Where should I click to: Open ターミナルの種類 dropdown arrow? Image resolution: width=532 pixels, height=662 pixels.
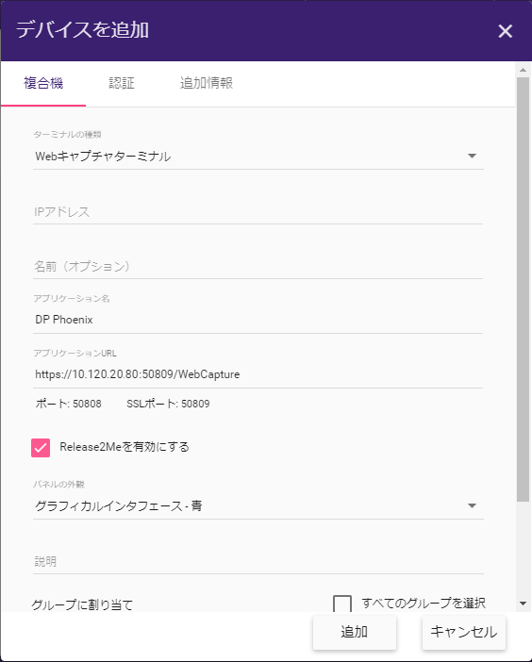tap(472, 157)
